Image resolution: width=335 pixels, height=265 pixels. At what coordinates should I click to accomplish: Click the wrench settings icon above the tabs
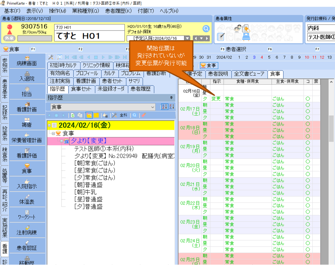click(51, 57)
